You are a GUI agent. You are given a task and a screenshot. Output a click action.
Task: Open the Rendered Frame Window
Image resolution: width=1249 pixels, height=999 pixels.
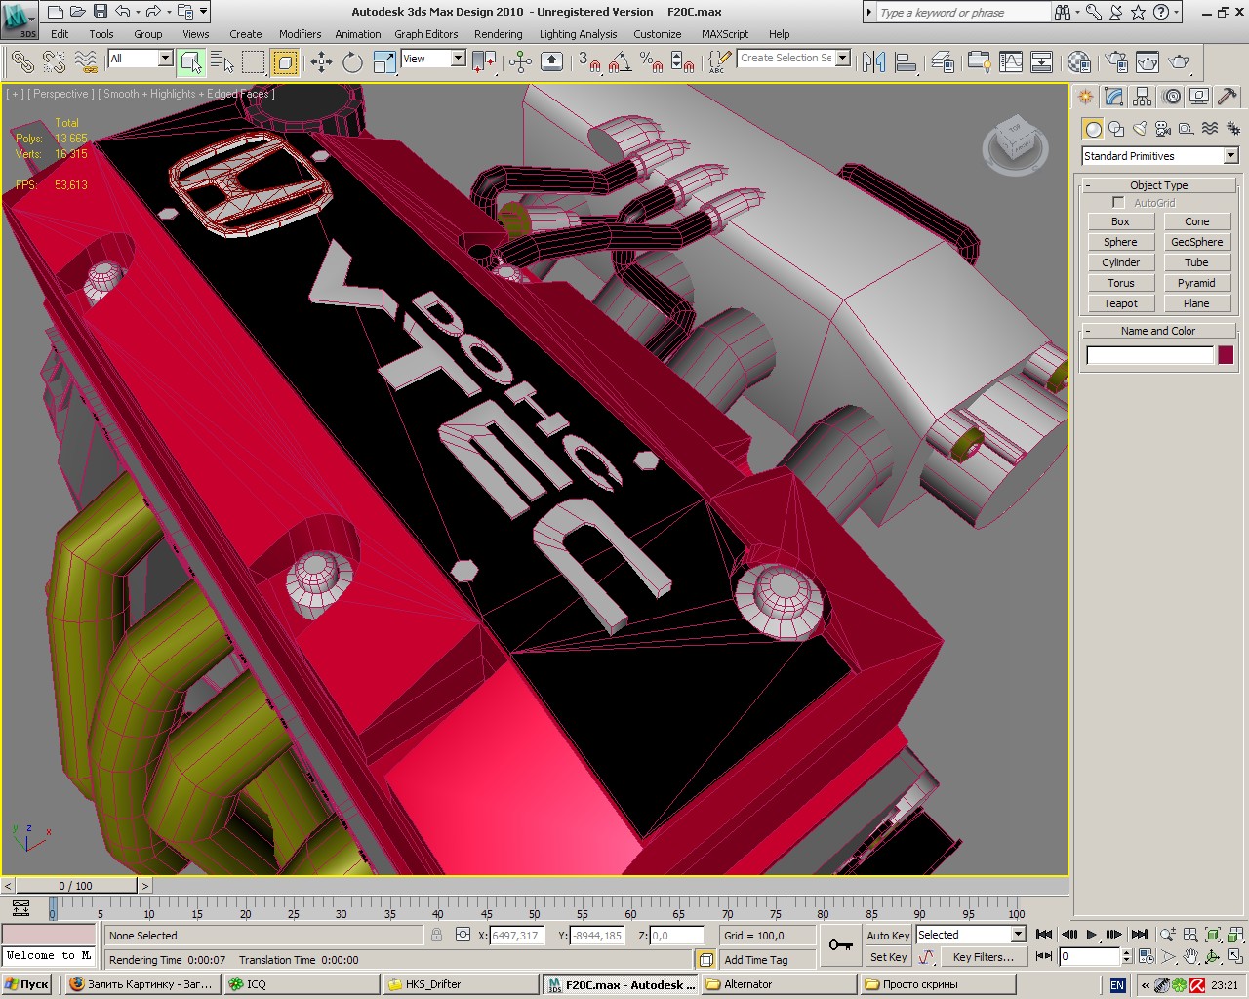1148,62
